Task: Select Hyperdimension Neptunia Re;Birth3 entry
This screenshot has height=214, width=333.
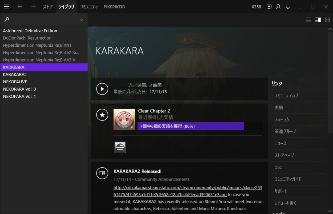Action: pyautogui.click(x=44, y=60)
